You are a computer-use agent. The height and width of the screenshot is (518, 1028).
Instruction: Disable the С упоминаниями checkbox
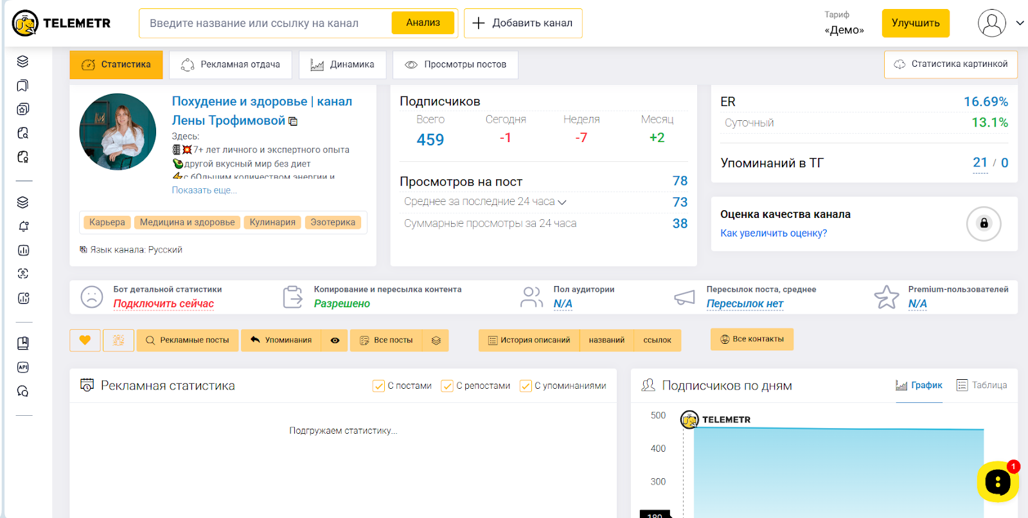point(525,386)
